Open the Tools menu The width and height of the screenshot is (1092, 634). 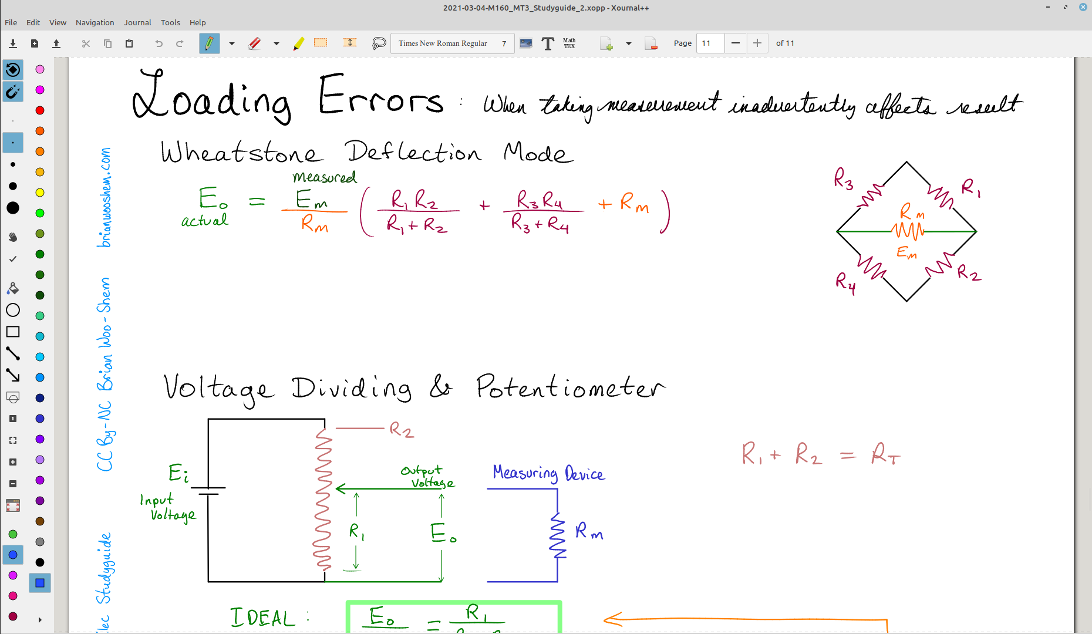(170, 22)
